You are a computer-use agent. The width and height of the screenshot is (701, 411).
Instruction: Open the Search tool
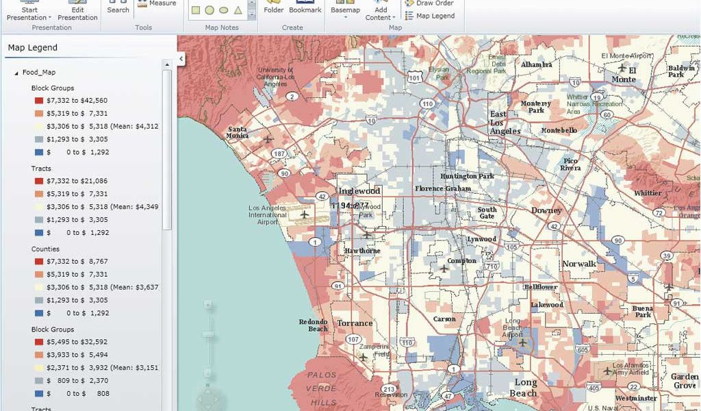point(118,7)
